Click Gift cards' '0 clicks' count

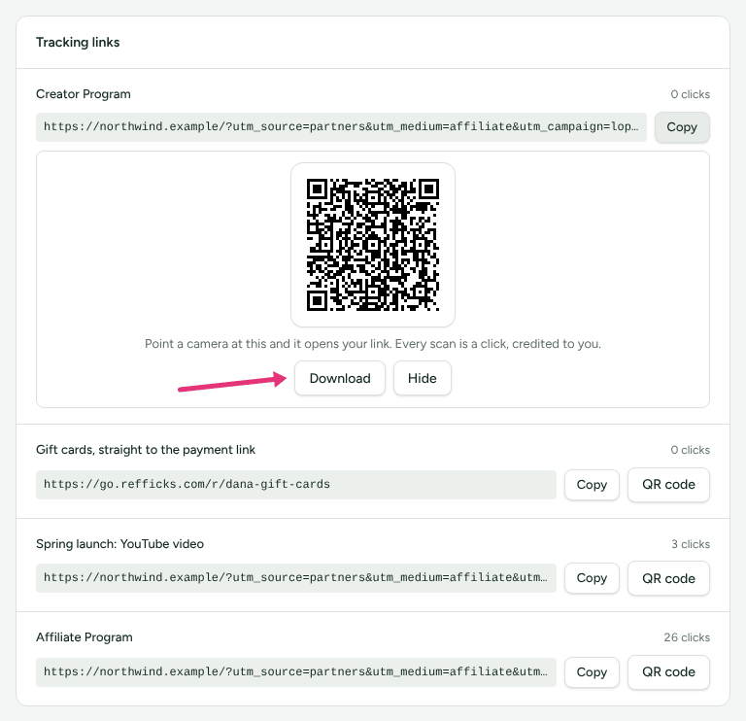coord(690,450)
